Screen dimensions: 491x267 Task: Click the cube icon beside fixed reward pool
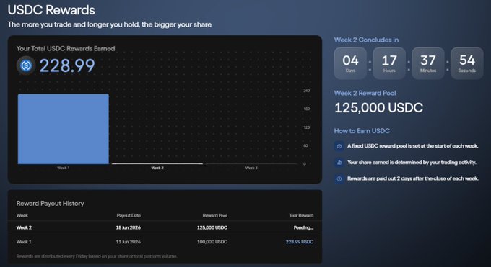[x=339, y=146]
